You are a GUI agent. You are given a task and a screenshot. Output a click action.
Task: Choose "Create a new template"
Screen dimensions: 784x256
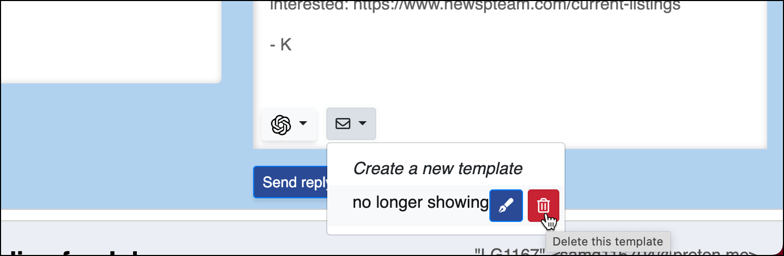coord(437,168)
